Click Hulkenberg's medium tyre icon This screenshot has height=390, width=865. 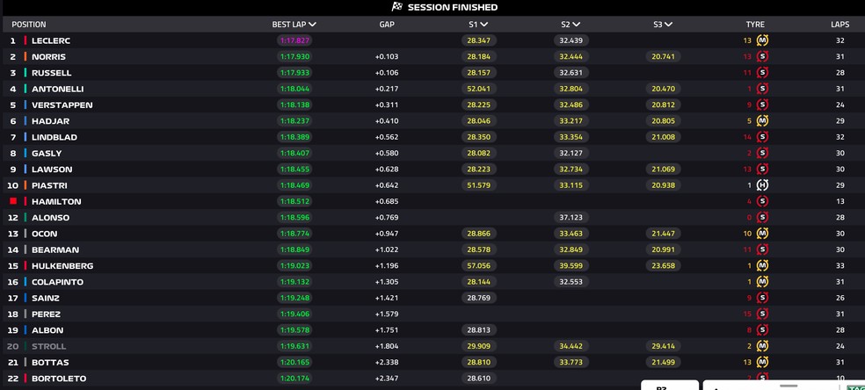pos(762,265)
